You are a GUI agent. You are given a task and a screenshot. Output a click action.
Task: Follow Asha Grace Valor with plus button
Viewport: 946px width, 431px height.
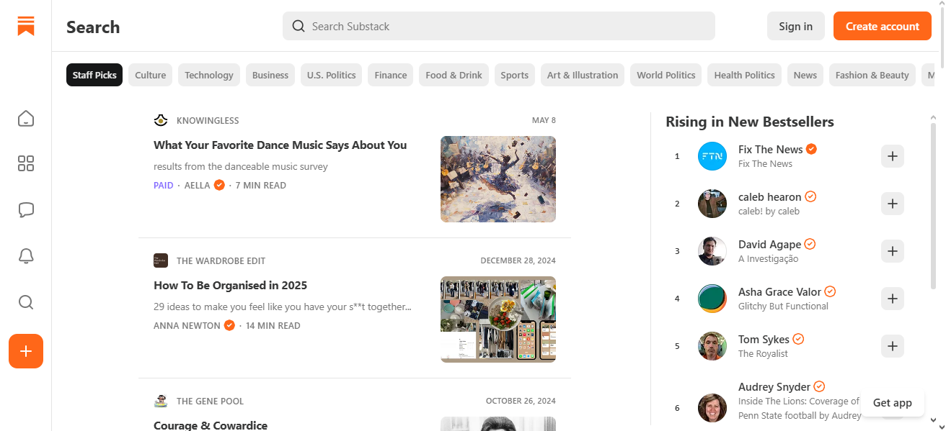893,299
